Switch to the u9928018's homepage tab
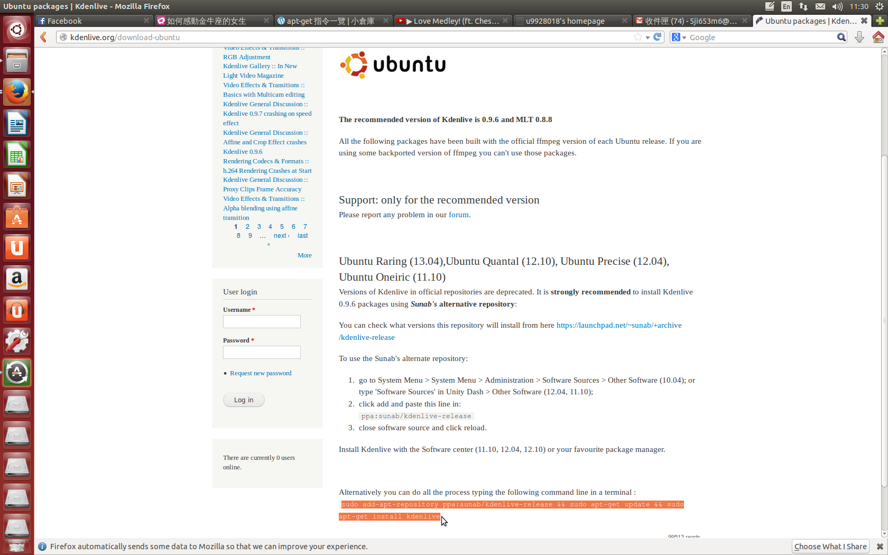 pyautogui.click(x=572, y=21)
